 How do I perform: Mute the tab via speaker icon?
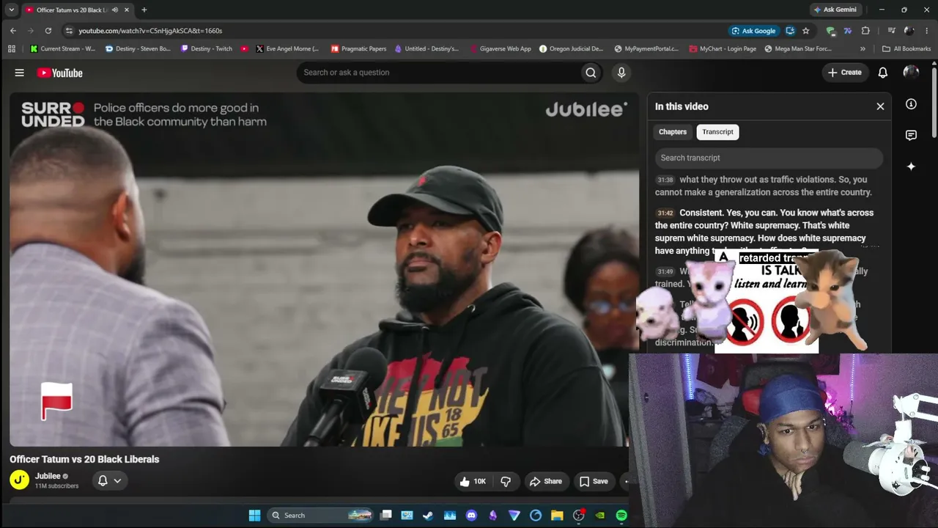coord(115,10)
